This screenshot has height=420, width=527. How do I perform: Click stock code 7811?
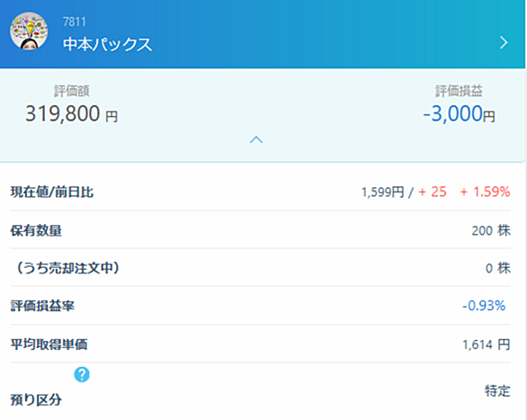click(75, 22)
